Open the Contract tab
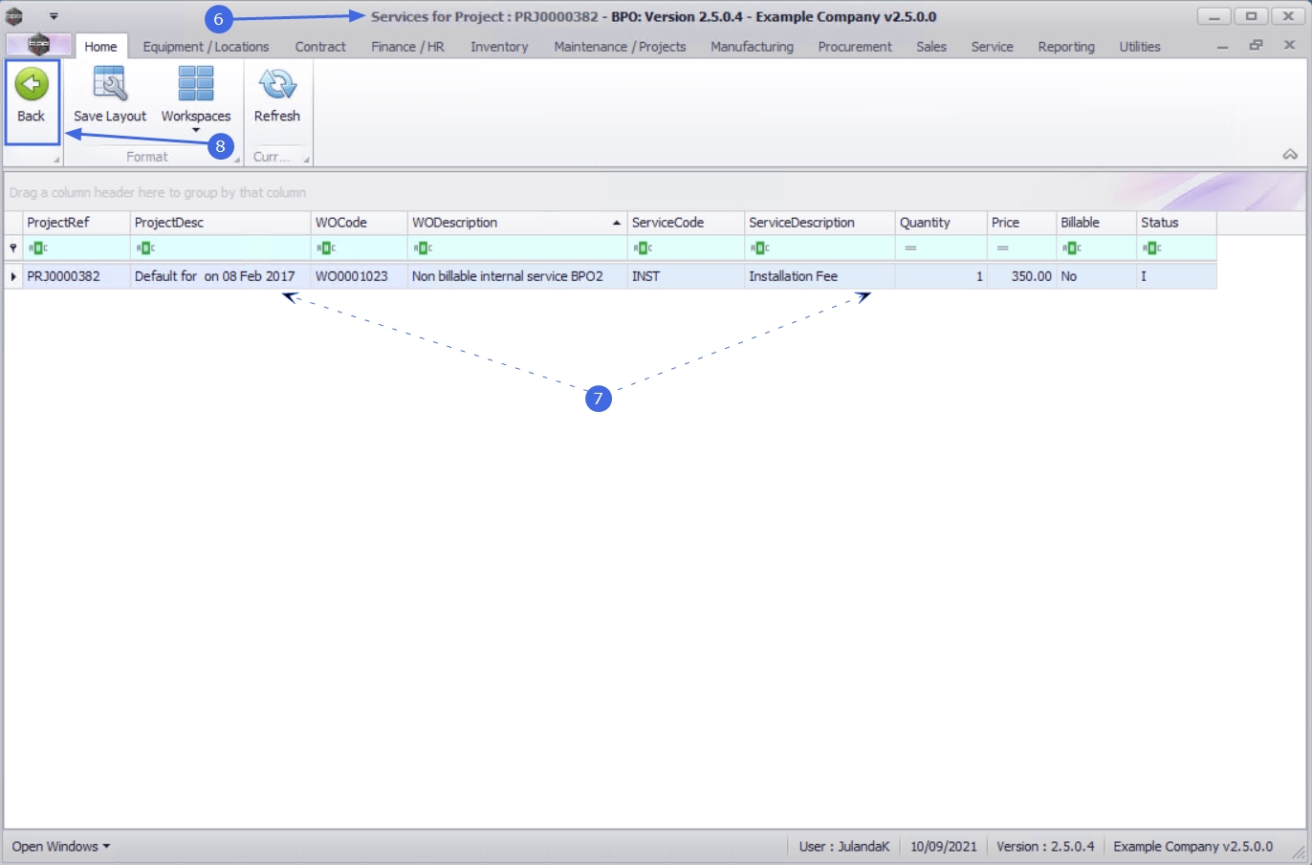Image resolution: width=1312 pixels, height=865 pixels. click(320, 46)
